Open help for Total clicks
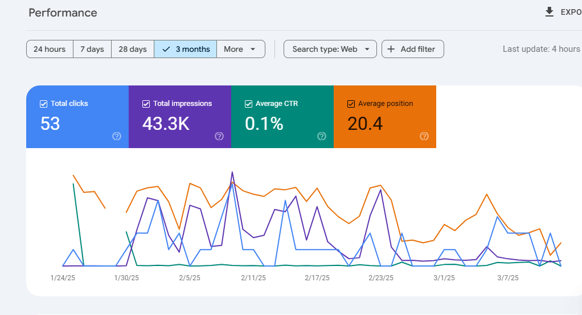 point(117,136)
